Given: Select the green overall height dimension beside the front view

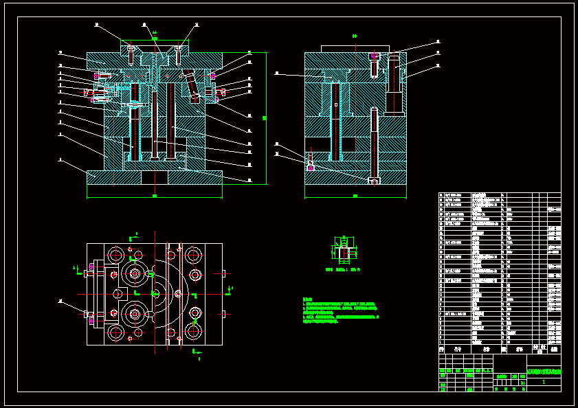Looking at the screenshot, I should [x=265, y=118].
